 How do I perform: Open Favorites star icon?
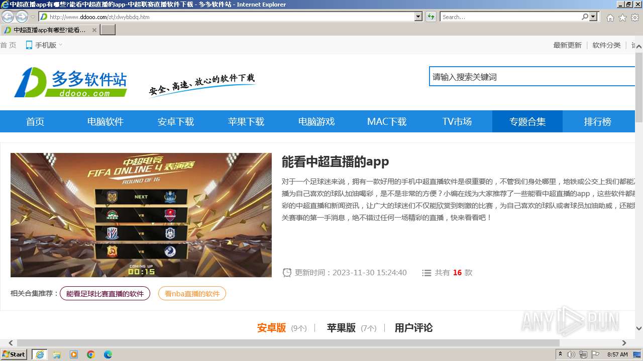pyautogui.click(x=622, y=18)
